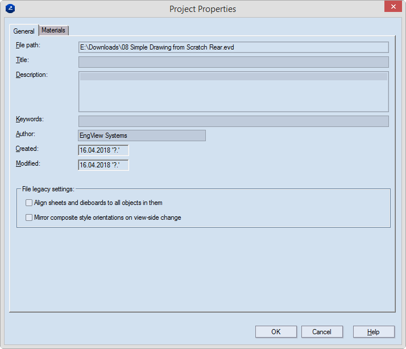
Task: Click the Modified date field
Action: [103, 165]
